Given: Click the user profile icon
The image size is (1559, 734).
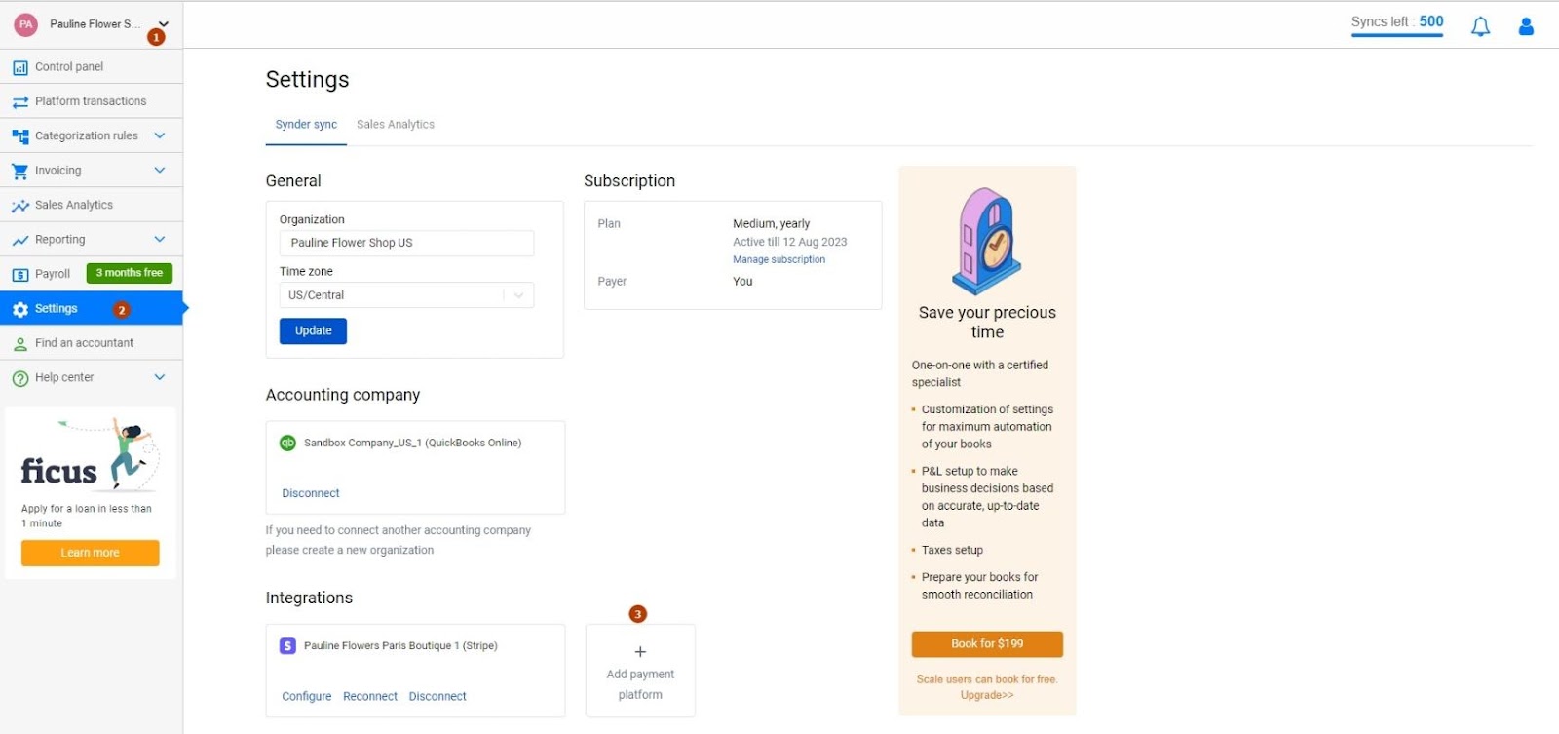Looking at the screenshot, I should [1526, 26].
